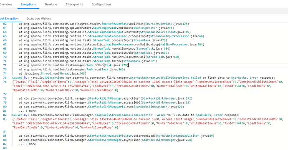Click StreamTask.runMailboxLoop line 684 entry
The width and height of the screenshot is (288, 150).
[x=95, y=49]
